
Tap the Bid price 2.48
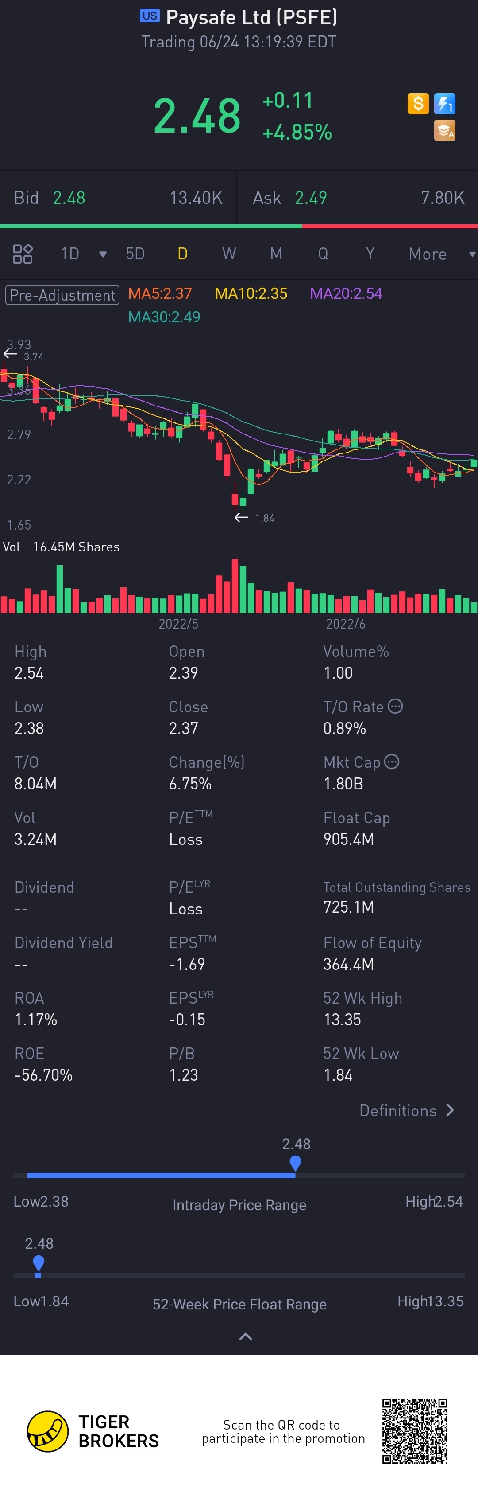[x=69, y=198]
